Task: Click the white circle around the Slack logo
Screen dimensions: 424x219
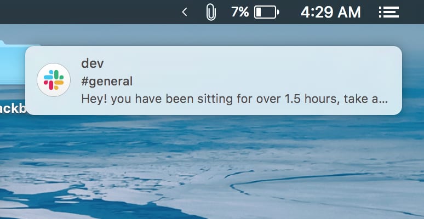Action: (x=54, y=80)
